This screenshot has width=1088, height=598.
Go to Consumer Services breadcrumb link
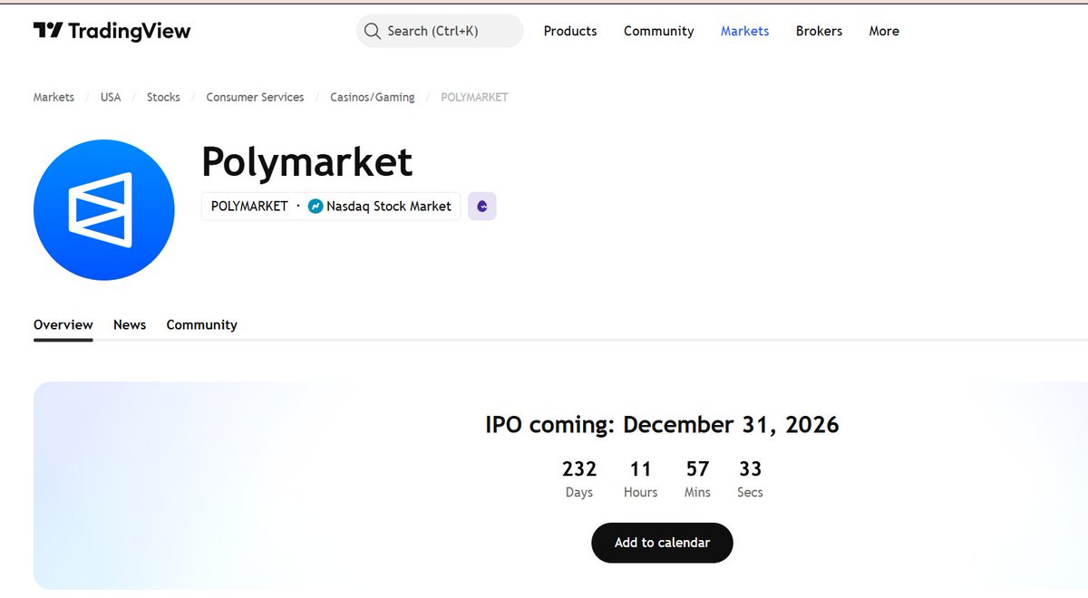(x=255, y=97)
